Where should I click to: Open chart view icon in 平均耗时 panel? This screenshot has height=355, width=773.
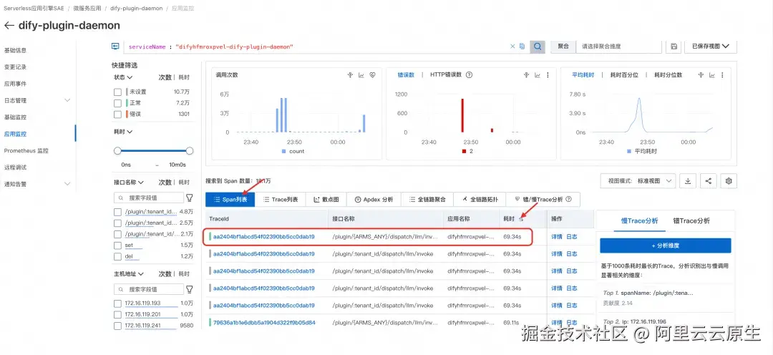712,75
